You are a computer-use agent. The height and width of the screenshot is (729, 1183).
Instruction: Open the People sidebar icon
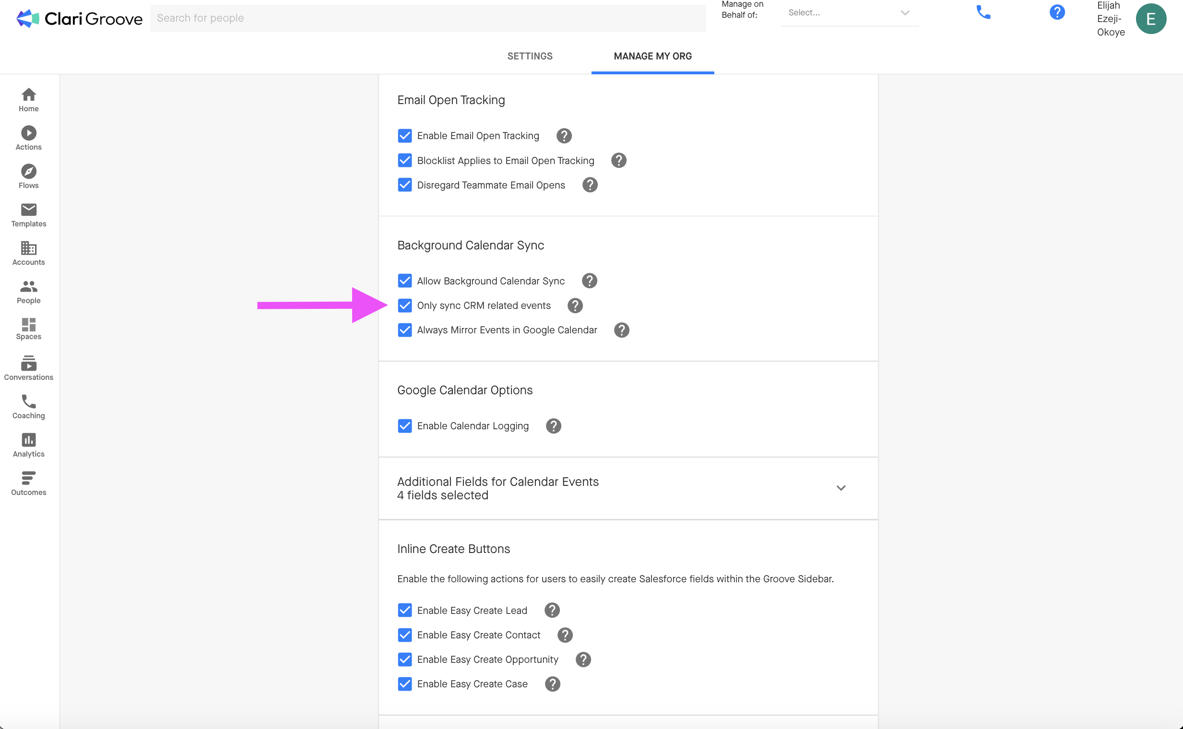coord(28,292)
